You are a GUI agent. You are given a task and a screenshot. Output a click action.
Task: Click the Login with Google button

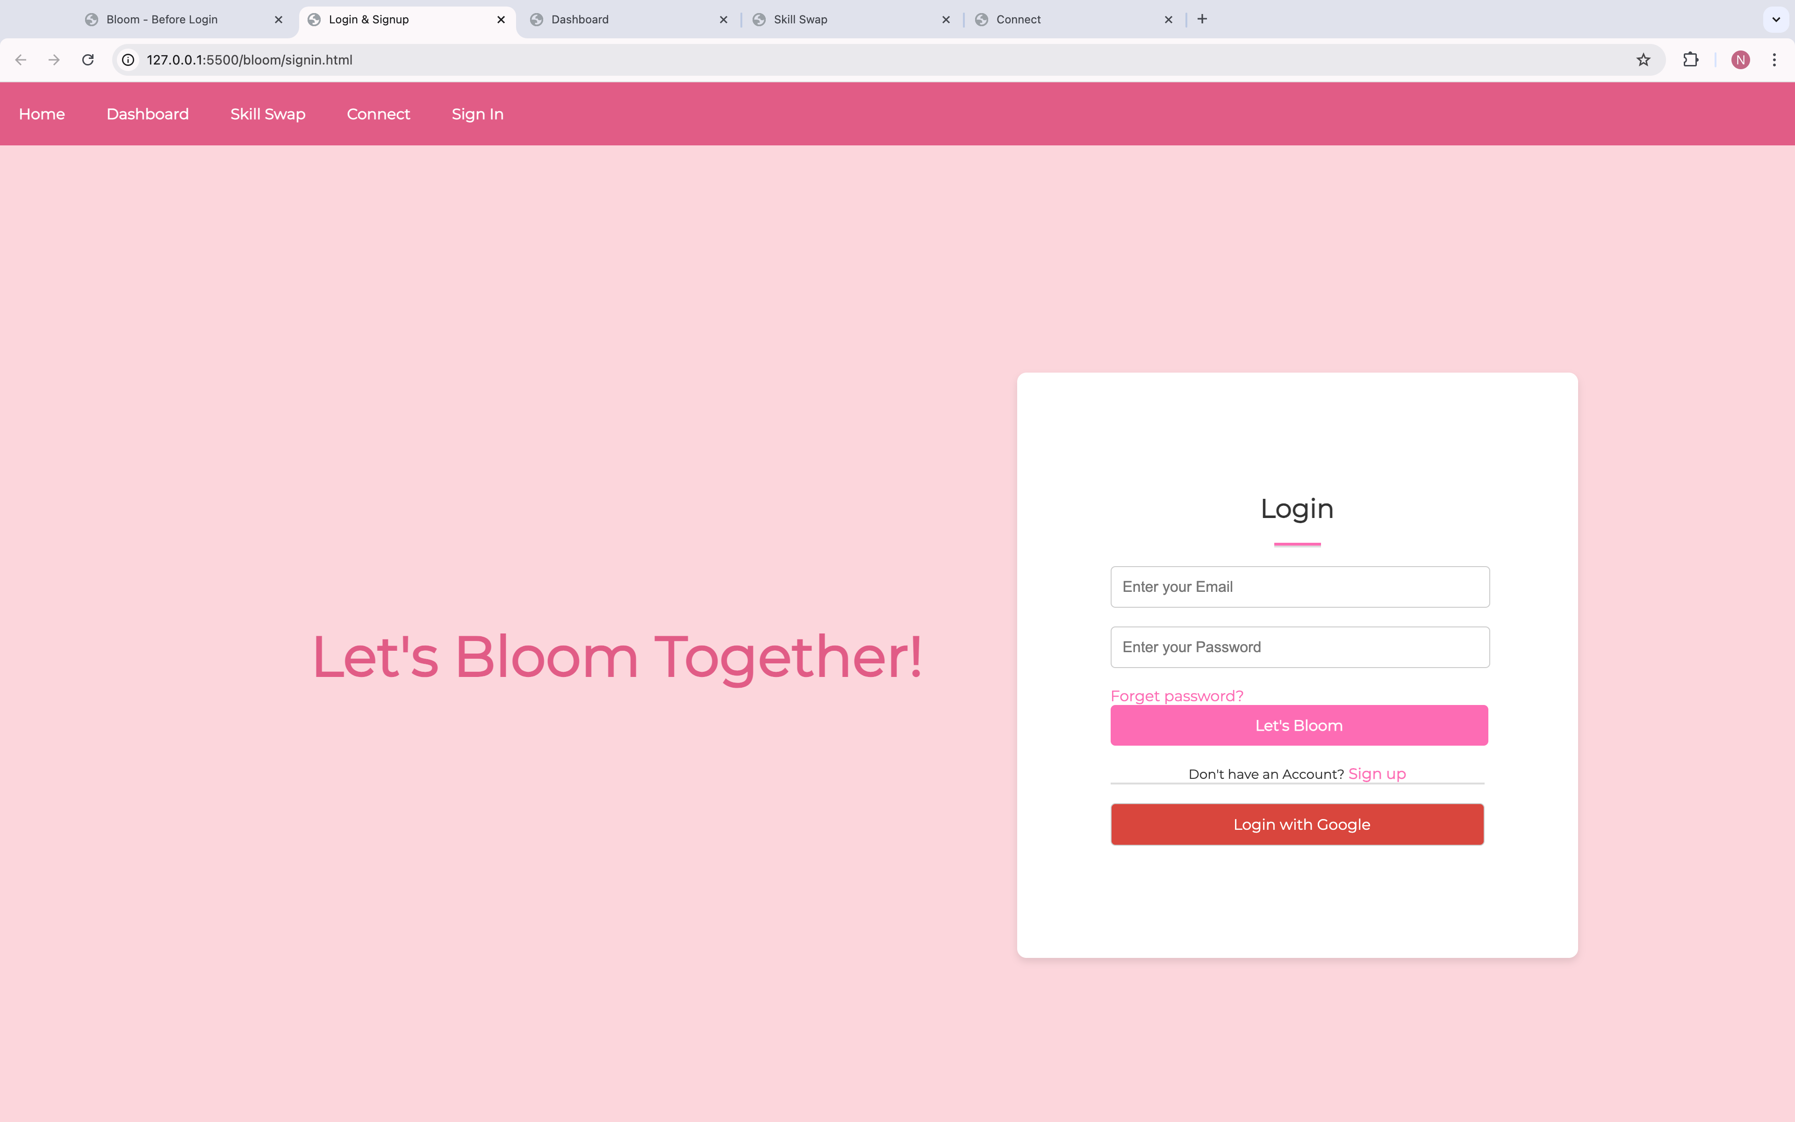pyautogui.click(x=1297, y=824)
